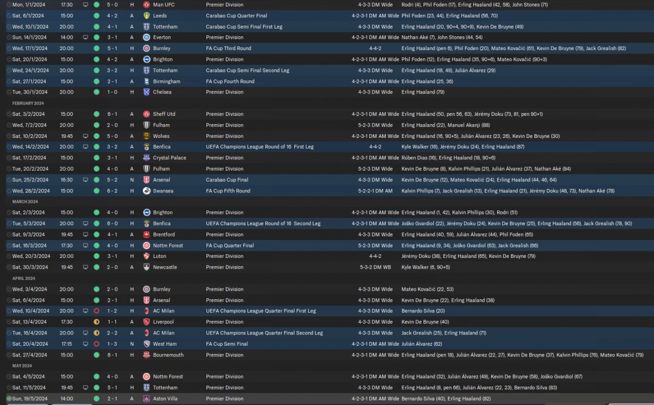Click the 1 - 1 score against Liverpool
Screen dimensions: 654x405
tap(113, 322)
